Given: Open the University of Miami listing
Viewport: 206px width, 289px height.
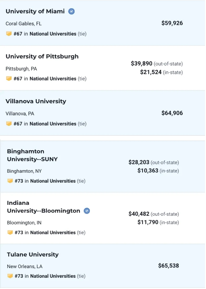Looking at the screenshot, I should 35,12.
